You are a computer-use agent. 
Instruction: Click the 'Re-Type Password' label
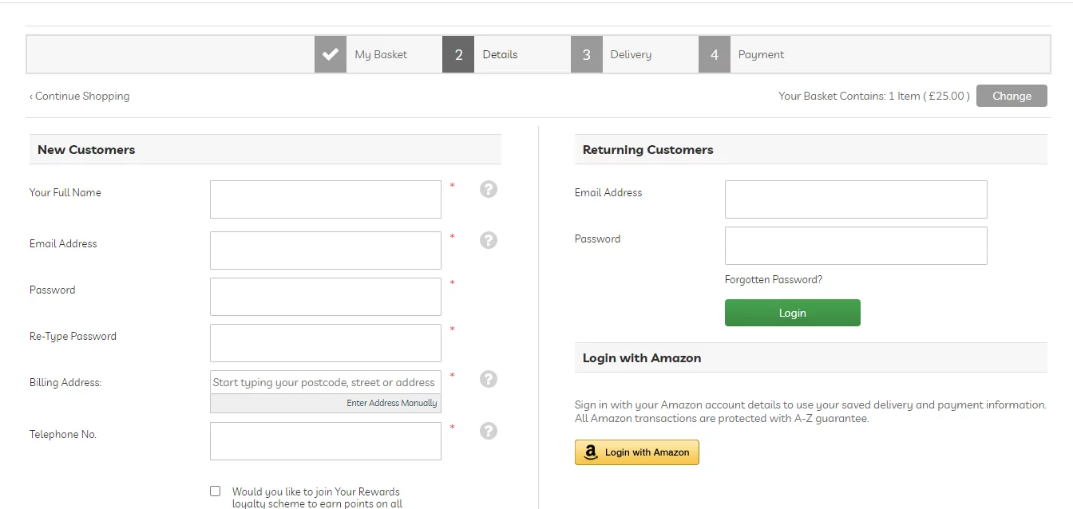point(73,336)
